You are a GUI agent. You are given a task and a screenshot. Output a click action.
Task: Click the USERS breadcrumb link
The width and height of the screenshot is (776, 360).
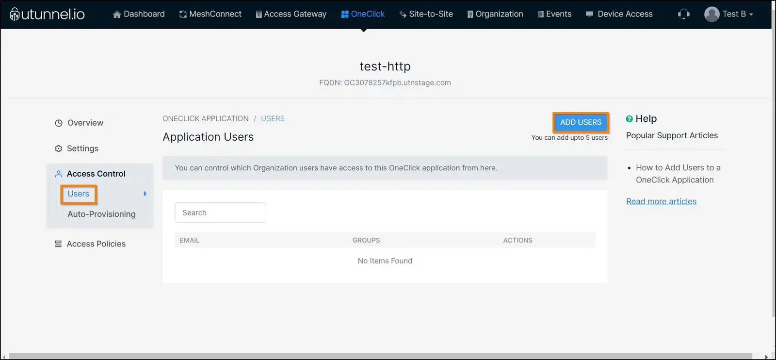pyautogui.click(x=273, y=118)
